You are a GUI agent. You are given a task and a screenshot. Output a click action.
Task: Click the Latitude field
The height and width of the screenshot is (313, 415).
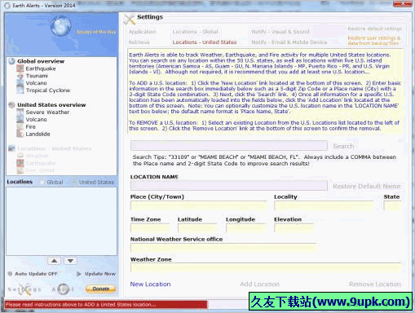pos(197,228)
